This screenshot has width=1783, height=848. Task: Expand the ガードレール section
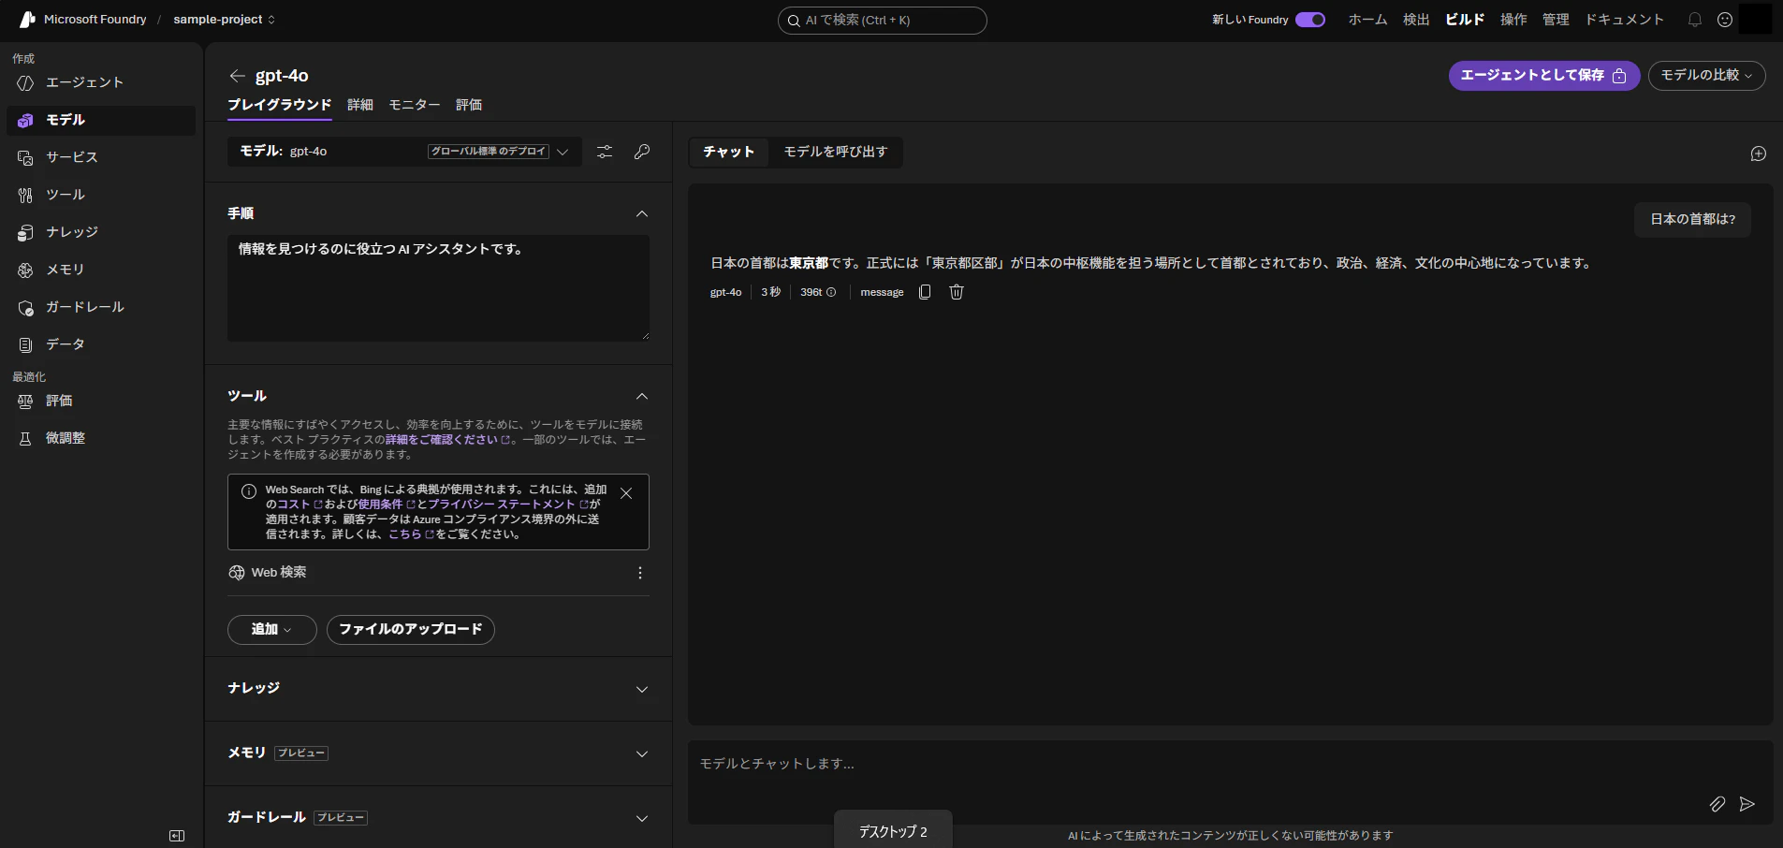(642, 819)
